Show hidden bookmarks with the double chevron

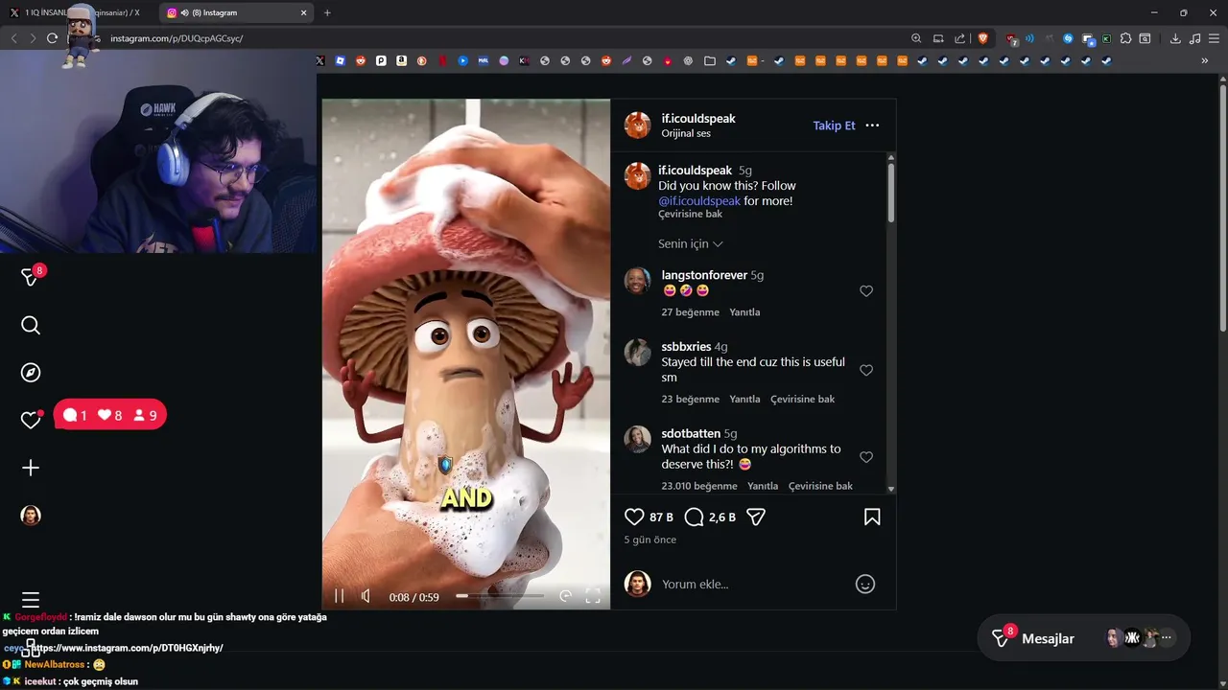click(1204, 60)
